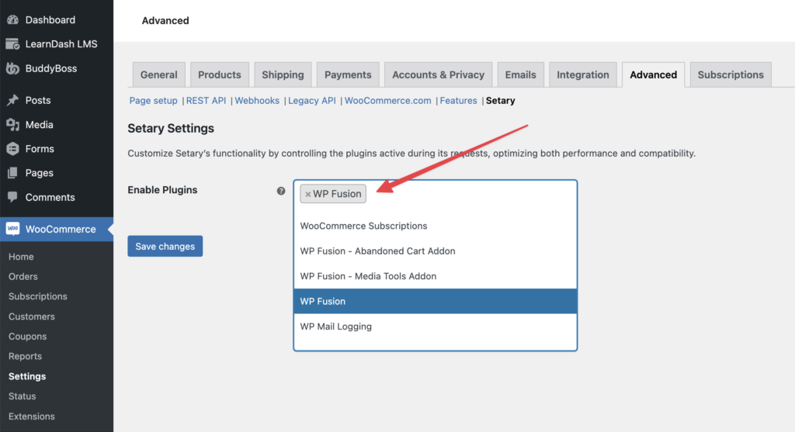Click the Pages document icon
This screenshot has height=432, width=795.
[x=12, y=173]
